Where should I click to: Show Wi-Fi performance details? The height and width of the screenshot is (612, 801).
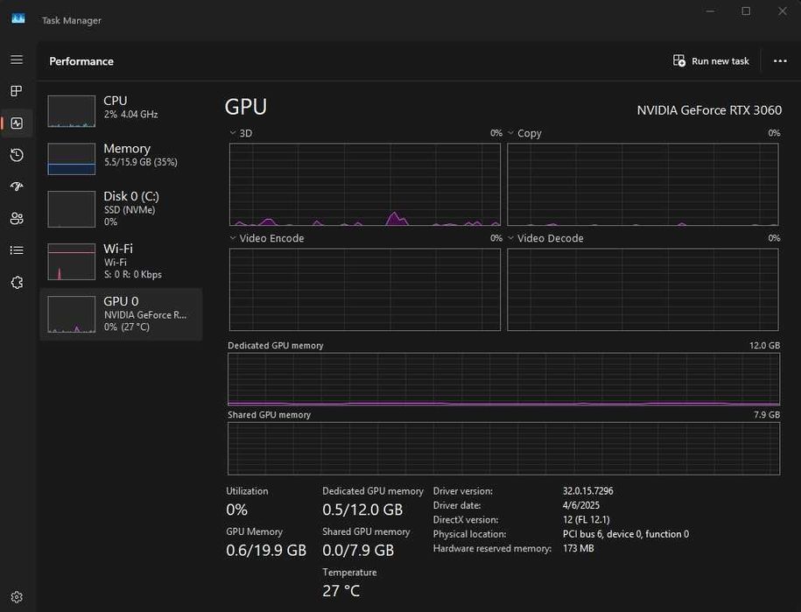pyautogui.click(x=121, y=261)
